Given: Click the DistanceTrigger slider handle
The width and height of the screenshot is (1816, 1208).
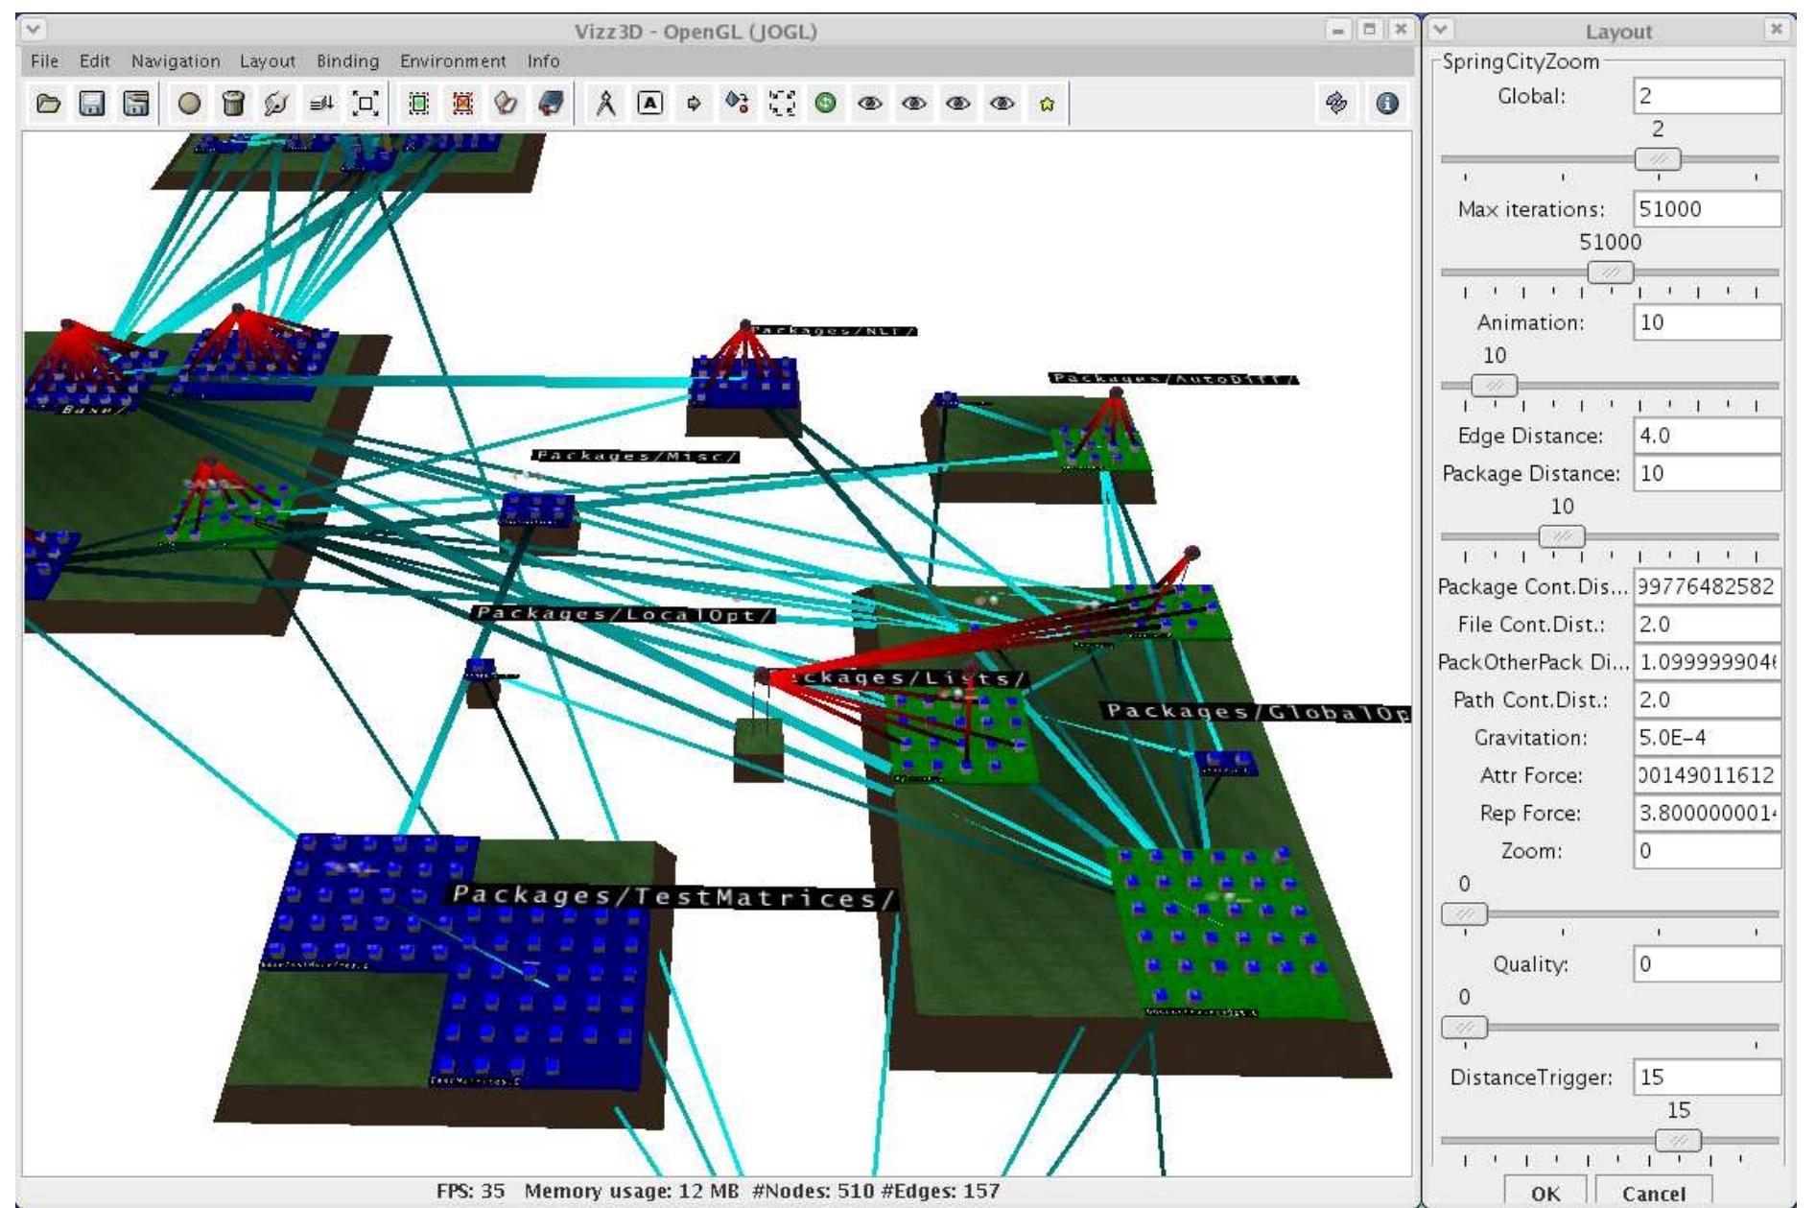Looking at the screenshot, I should click(x=1678, y=1140).
